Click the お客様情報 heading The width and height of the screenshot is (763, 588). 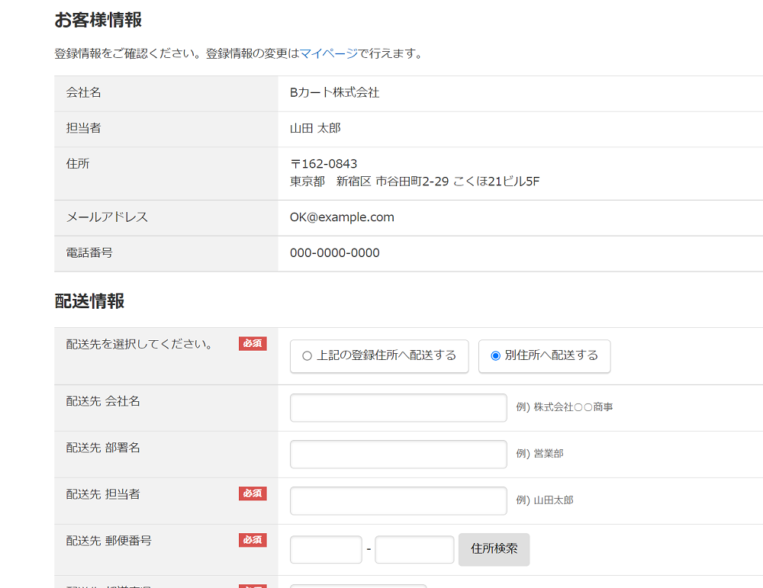(98, 21)
